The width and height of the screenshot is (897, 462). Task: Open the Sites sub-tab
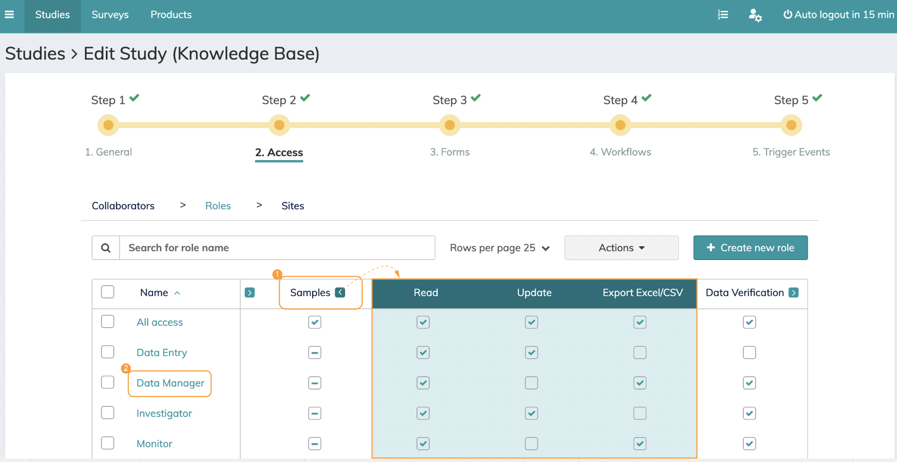[x=292, y=206]
